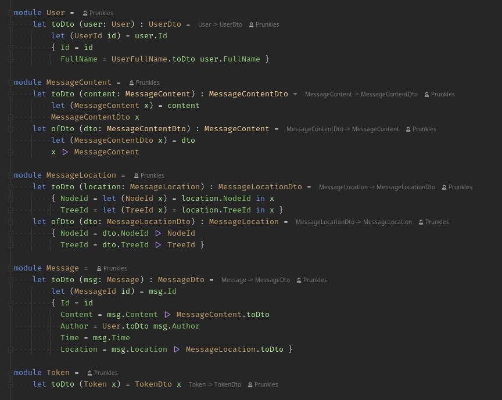
Task: Collapse the module MessageContent fold marker
Action: tap(10, 82)
